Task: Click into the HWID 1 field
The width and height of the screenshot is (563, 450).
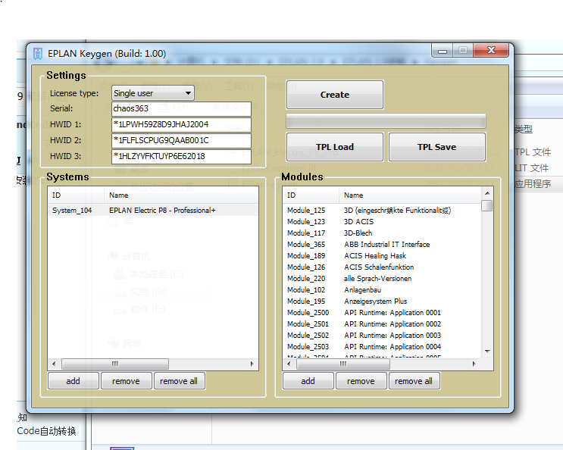Action: pyautogui.click(x=181, y=125)
